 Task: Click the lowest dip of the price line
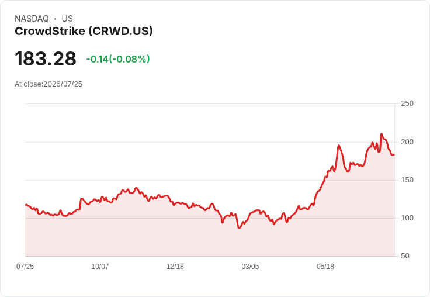239,228
